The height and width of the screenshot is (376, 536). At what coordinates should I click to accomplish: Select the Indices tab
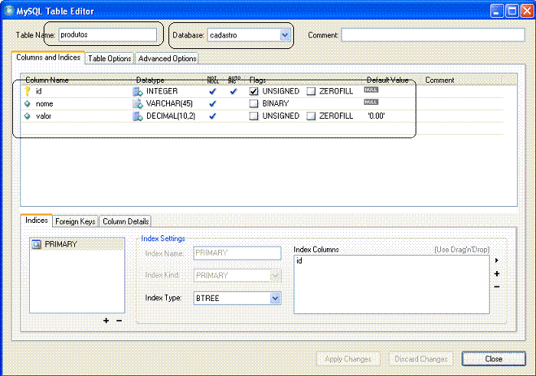[36, 221]
